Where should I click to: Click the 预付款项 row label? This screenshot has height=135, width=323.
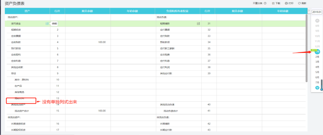pos(16,48)
